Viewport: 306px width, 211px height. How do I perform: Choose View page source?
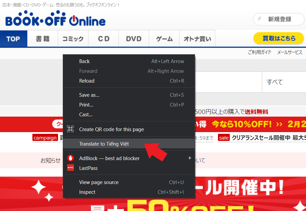129,182
